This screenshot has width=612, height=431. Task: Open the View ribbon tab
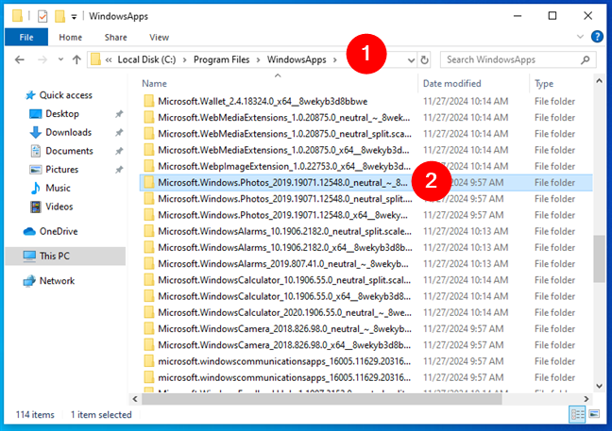pyautogui.click(x=159, y=37)
